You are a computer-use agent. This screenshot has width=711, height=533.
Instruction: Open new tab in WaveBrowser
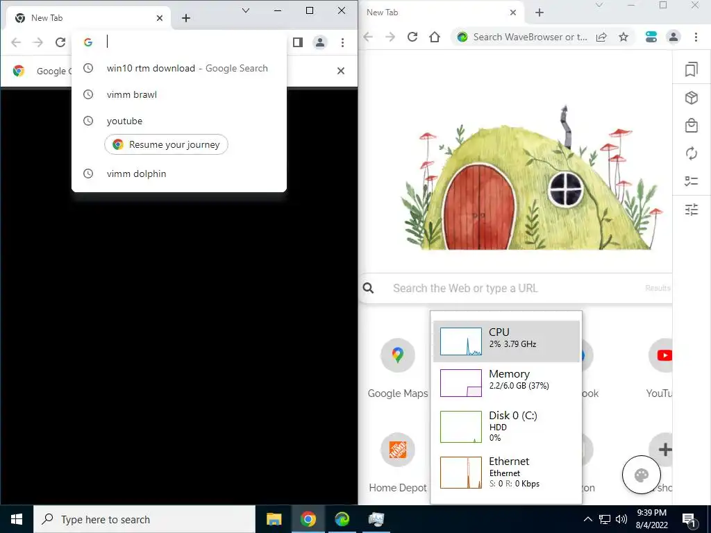click(539, 12)
